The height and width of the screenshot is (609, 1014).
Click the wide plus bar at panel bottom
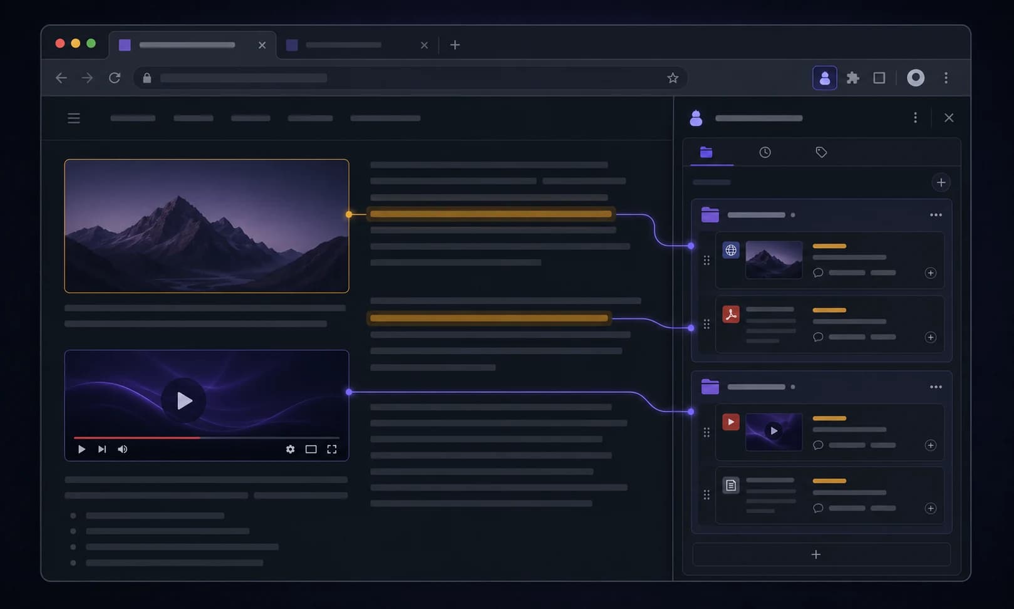821,554
